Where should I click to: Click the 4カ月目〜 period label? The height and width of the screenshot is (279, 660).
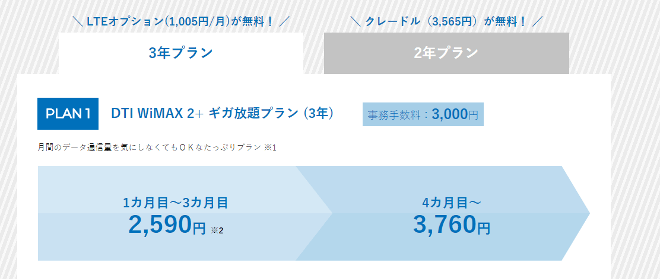[x=452, y=203]
